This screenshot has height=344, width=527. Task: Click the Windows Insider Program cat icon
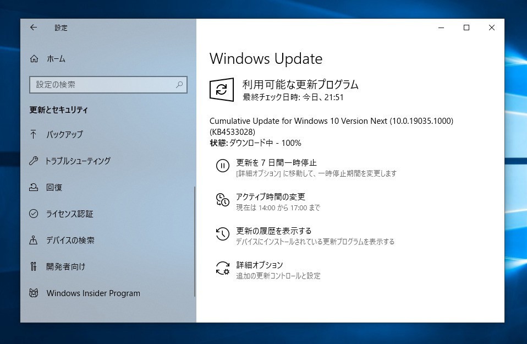[x=34, y=293]
